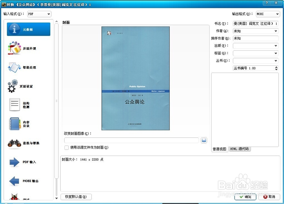This screenshot has height=204, width=284.
Task: Click the cover image browse folder icon
Action: pos(204,140)
